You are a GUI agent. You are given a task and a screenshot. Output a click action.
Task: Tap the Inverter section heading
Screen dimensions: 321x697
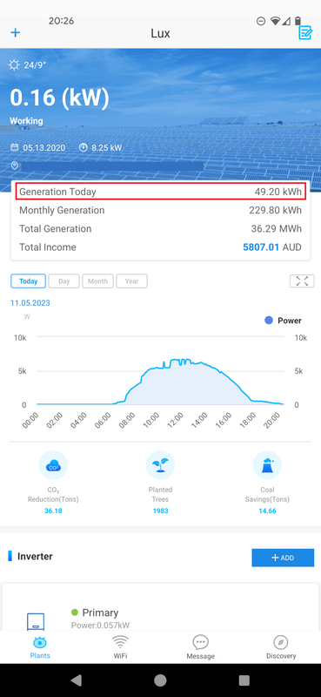(35, 556)
